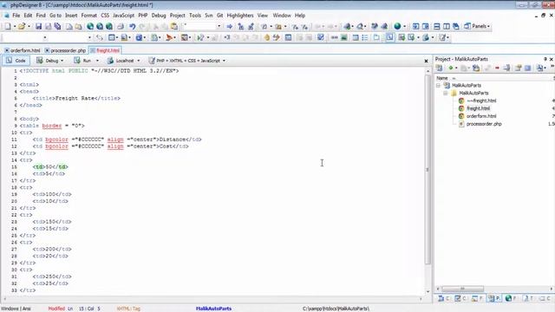Click the red run arrow icon
This screenshot has height=312, width=555.
point(169,37)
